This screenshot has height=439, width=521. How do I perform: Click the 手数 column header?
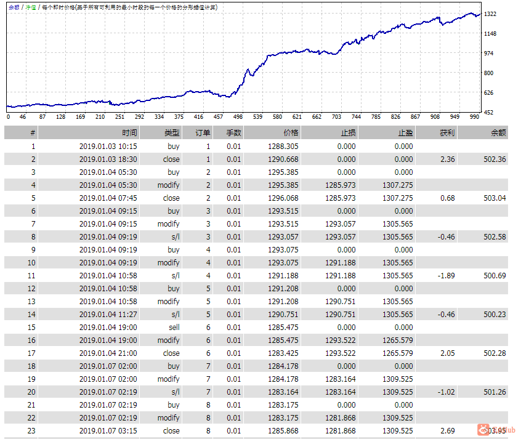[x=228, y=133]
